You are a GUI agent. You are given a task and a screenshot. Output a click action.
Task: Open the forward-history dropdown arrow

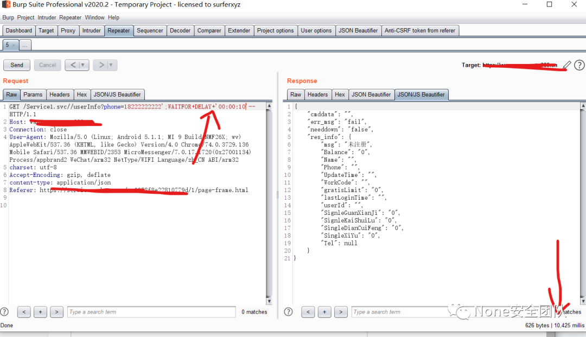111,65
